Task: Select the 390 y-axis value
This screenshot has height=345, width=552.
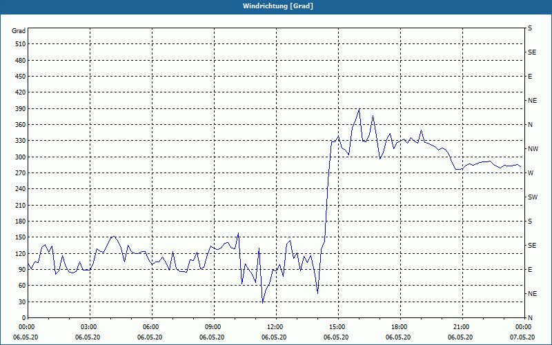Action: pyautogui.click(x=21, y=108)
